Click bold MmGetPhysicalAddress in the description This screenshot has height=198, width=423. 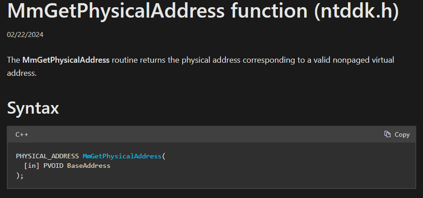[66, 60]
